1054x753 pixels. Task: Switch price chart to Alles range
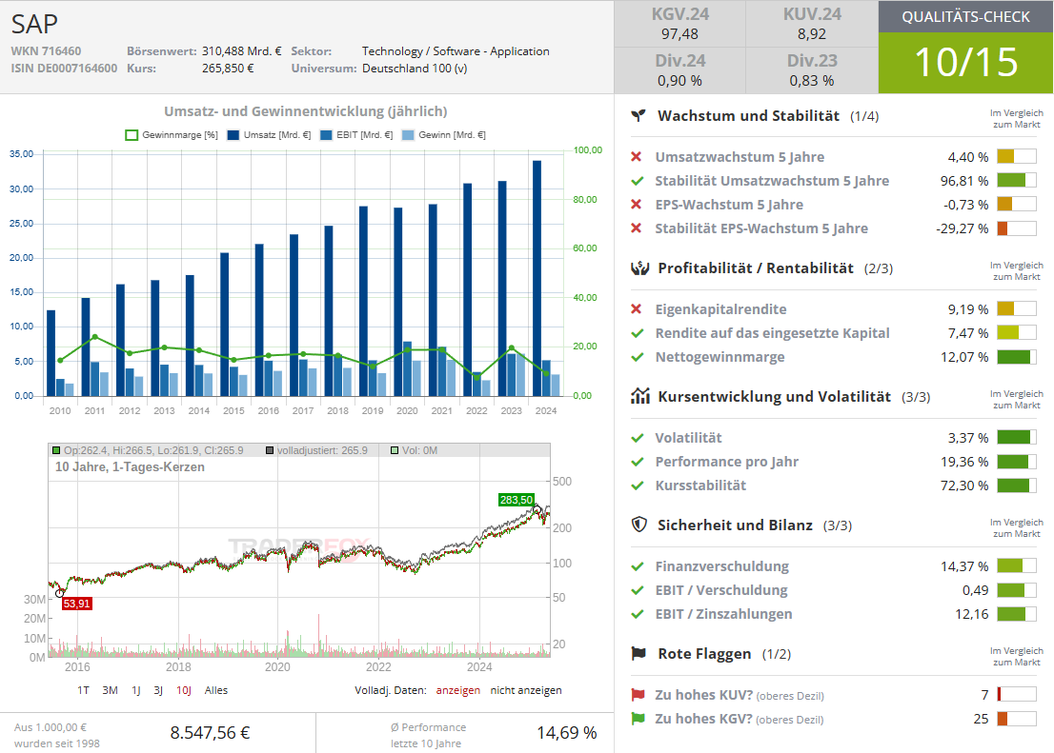point(215,690)
